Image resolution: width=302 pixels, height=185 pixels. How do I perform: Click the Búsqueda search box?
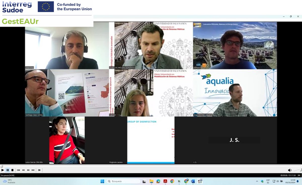point(123,181)
